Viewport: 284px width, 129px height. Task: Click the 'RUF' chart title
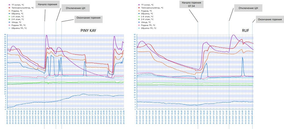[245, 31]
